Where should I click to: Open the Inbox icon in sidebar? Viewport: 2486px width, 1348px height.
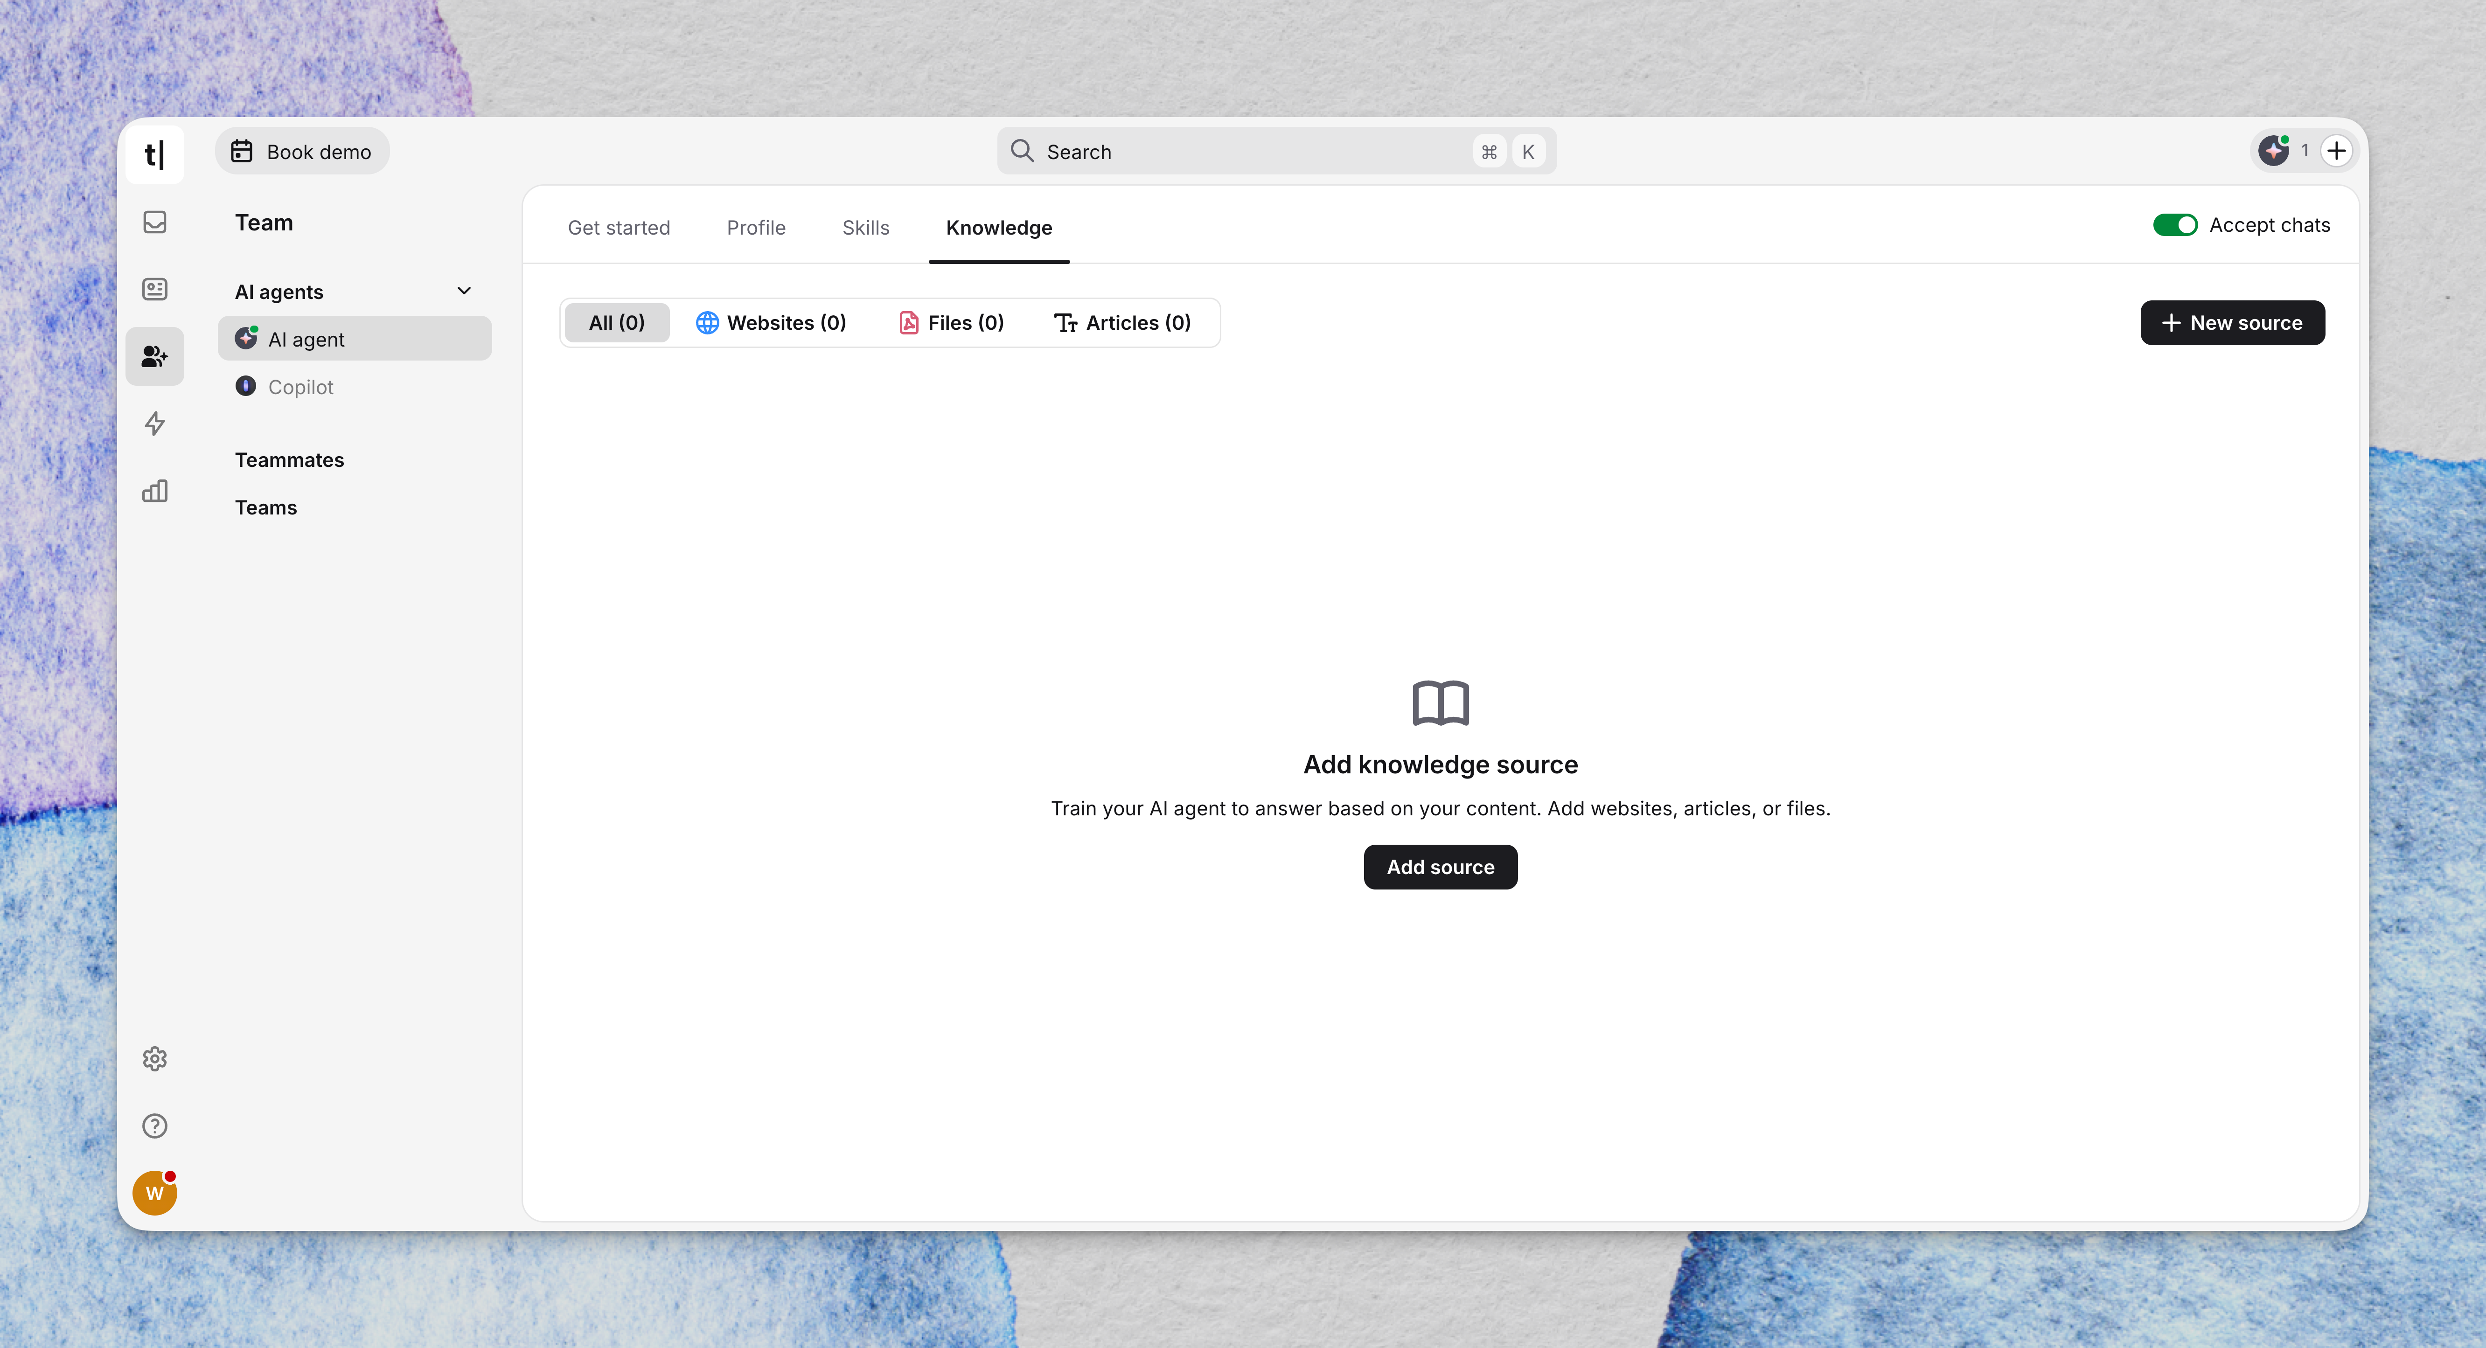154,223
